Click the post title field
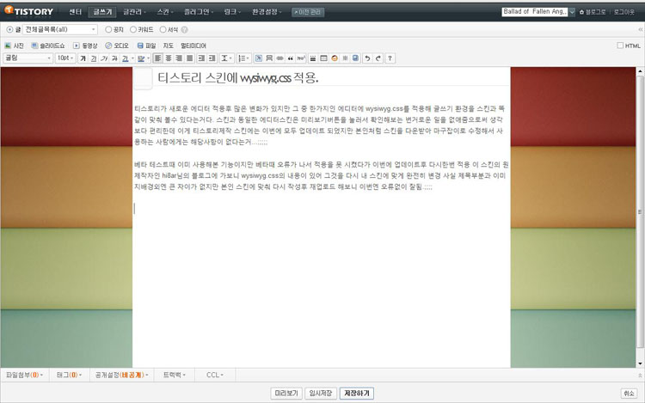Viewport: 645px width, 403px height. [x=332, y=77]
